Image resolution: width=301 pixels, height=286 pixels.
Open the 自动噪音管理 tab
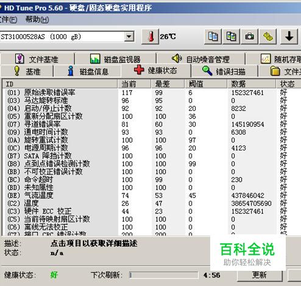pyautogui.click(x=200, y=59)
